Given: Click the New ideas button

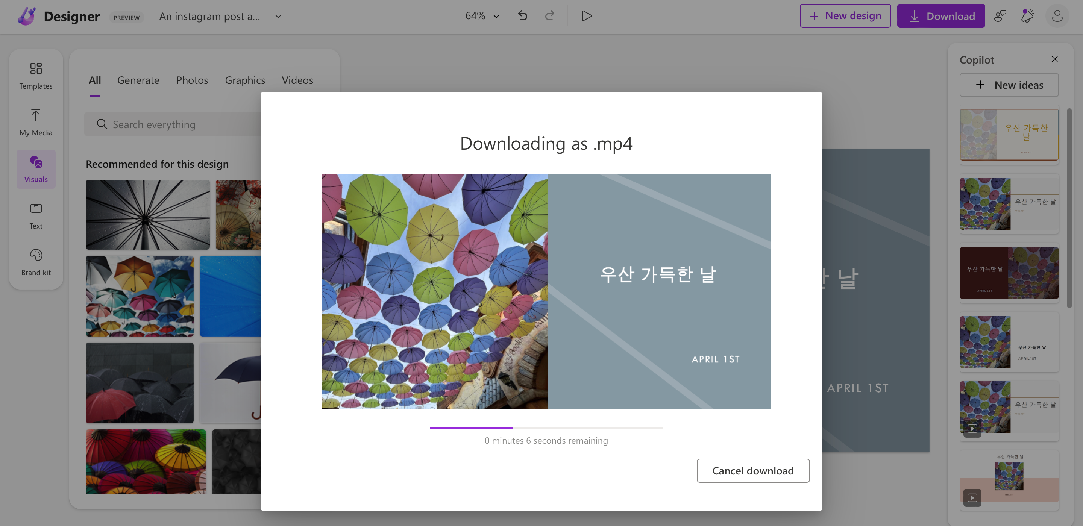Looking at the screenshot, I should click(1009, 85).
